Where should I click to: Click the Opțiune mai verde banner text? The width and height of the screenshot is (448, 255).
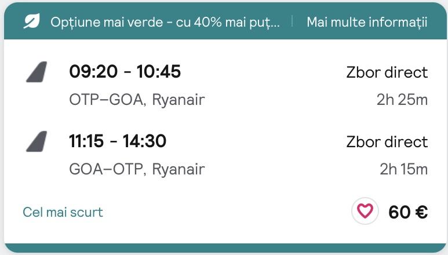point(165,22)
